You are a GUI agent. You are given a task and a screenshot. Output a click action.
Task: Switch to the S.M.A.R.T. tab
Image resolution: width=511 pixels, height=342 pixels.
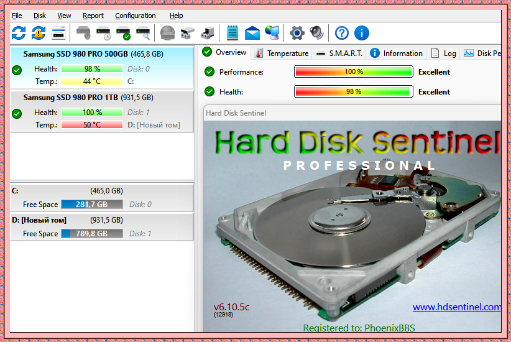click(339, 53)
